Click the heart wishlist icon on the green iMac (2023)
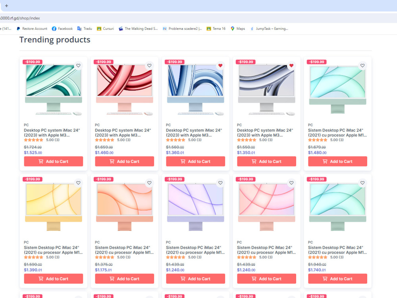 click(x=78, y=65)
